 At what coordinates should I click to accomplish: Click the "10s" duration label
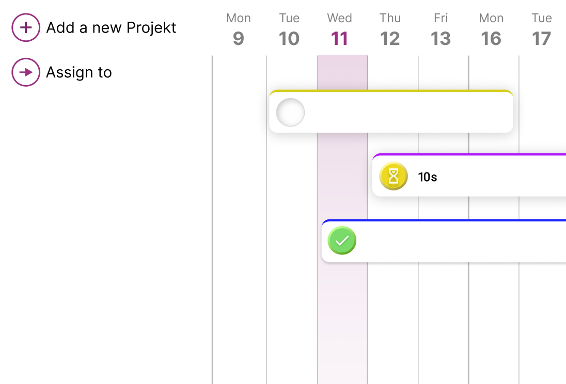tap(428, 177)
